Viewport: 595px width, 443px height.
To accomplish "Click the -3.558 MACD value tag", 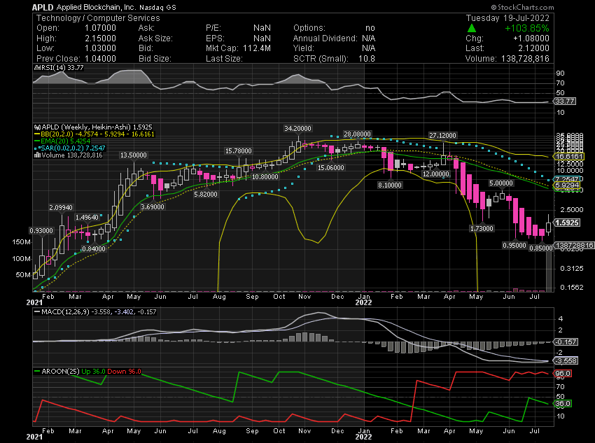I will pyautogui.click(x=566, y=360).
